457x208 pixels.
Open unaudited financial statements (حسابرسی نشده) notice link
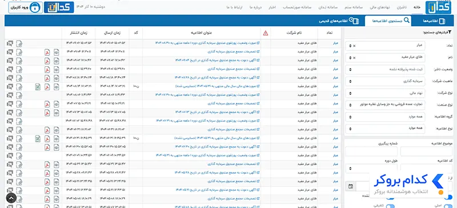click(x=217, y=138)
